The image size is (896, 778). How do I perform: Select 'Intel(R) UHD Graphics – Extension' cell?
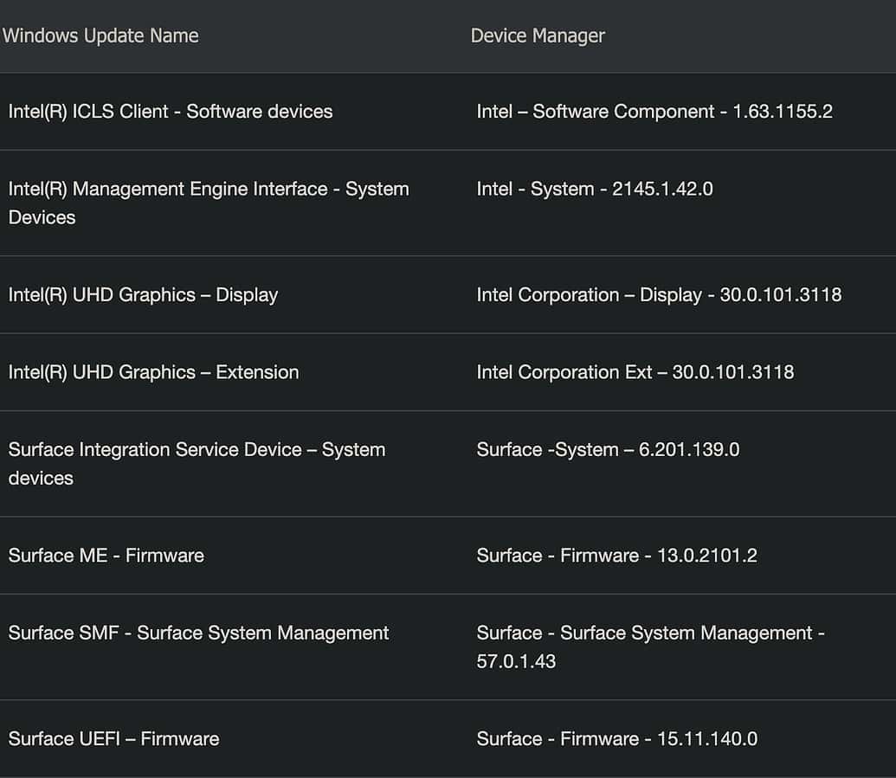coord(153,373)
